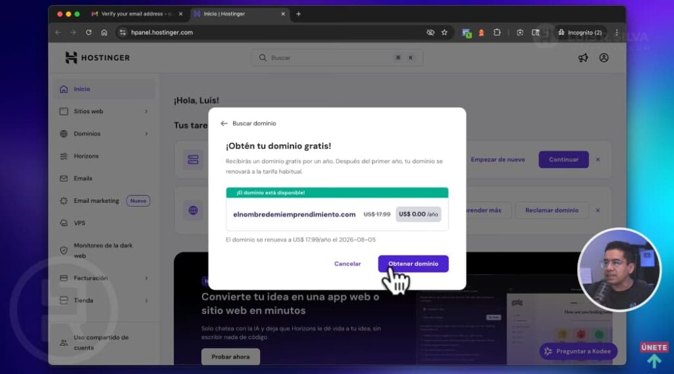
Task: Click the Probar ahora button
Action: (230, 357)
